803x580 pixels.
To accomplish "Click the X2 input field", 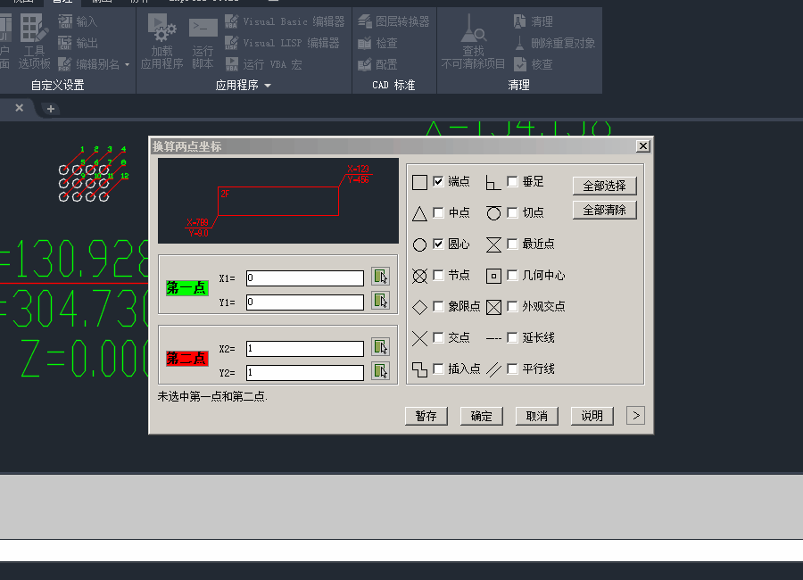I will point(305,349).
